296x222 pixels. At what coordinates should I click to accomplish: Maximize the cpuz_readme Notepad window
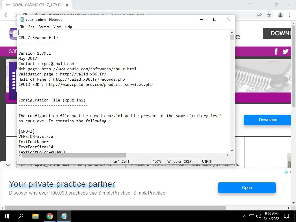pyautogui.click(x=215, y=19)
